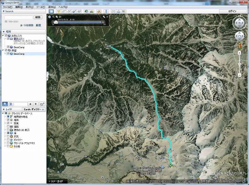
Task: Click the email envelope icon
Action: [x=113, y=11]
